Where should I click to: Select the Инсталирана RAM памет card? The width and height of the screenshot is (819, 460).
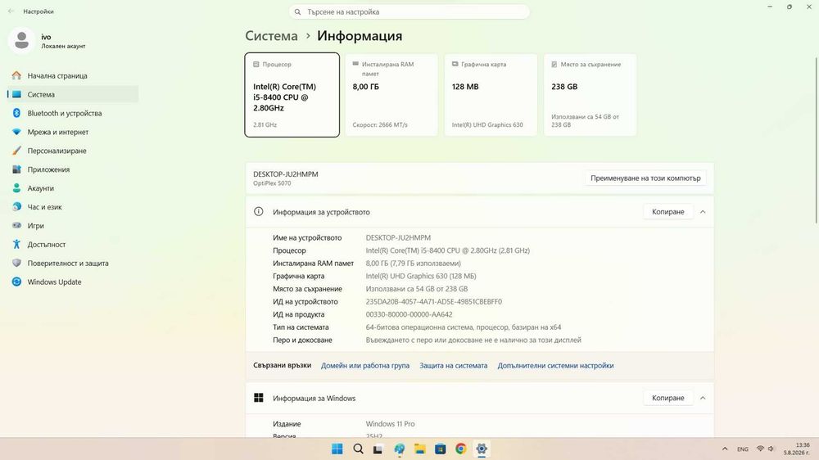[391, 95]
